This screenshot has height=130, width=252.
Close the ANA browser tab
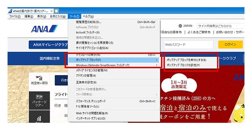51,11
